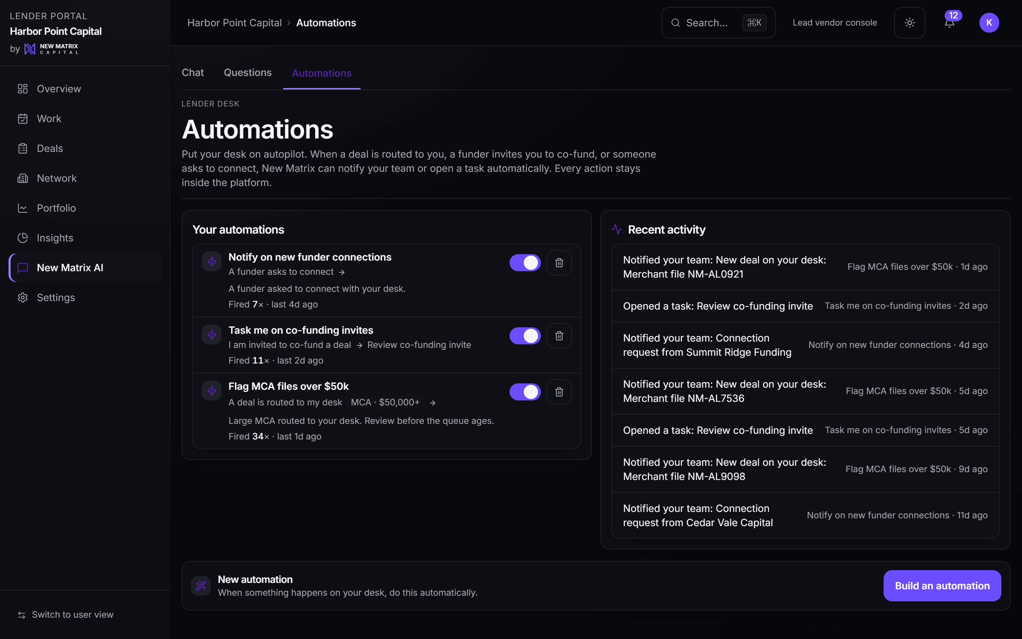1022x639 pixels.
Task: Click the Portfolio chart icon
Action: click(23, 208)
